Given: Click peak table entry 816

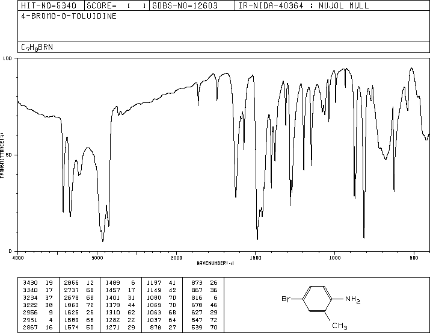Looking at the screenshot, I should (197, 297).
